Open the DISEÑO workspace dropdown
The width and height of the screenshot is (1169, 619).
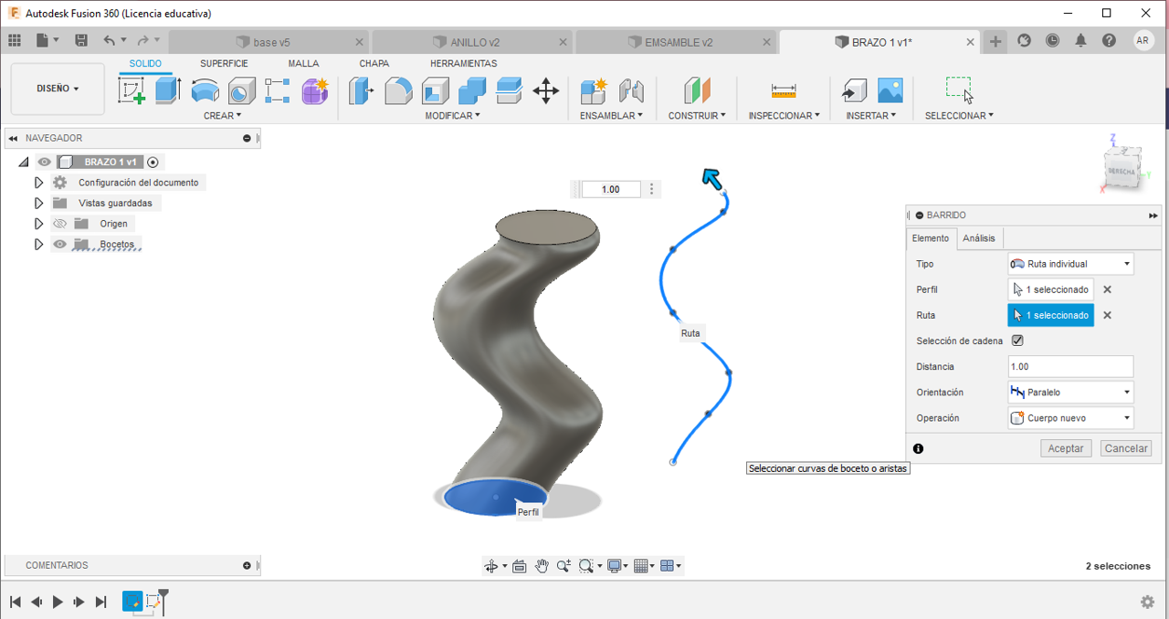[x=58, y=89]
